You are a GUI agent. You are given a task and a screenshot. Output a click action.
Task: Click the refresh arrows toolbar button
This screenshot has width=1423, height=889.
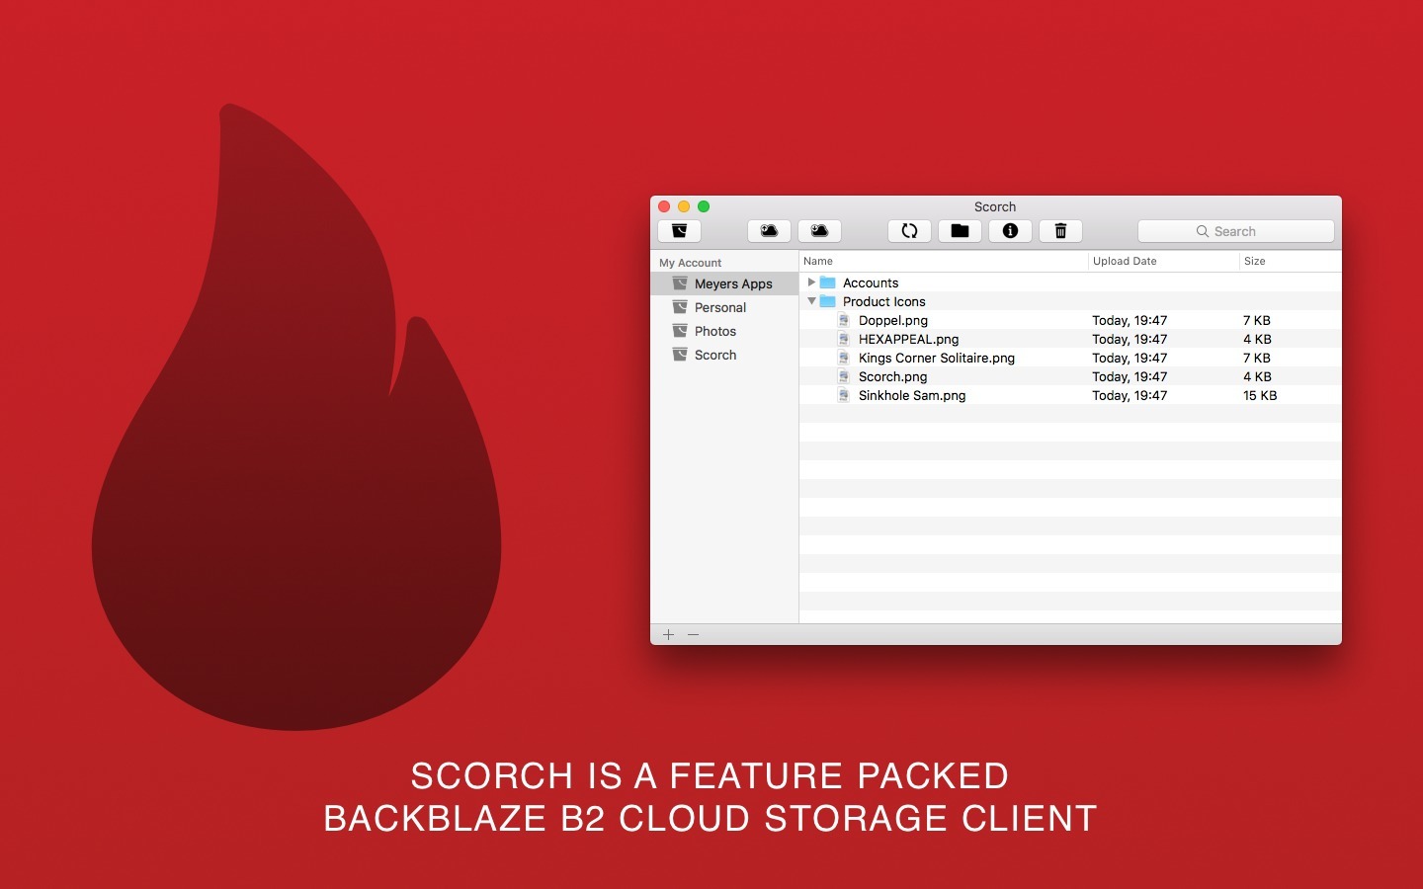909,231
